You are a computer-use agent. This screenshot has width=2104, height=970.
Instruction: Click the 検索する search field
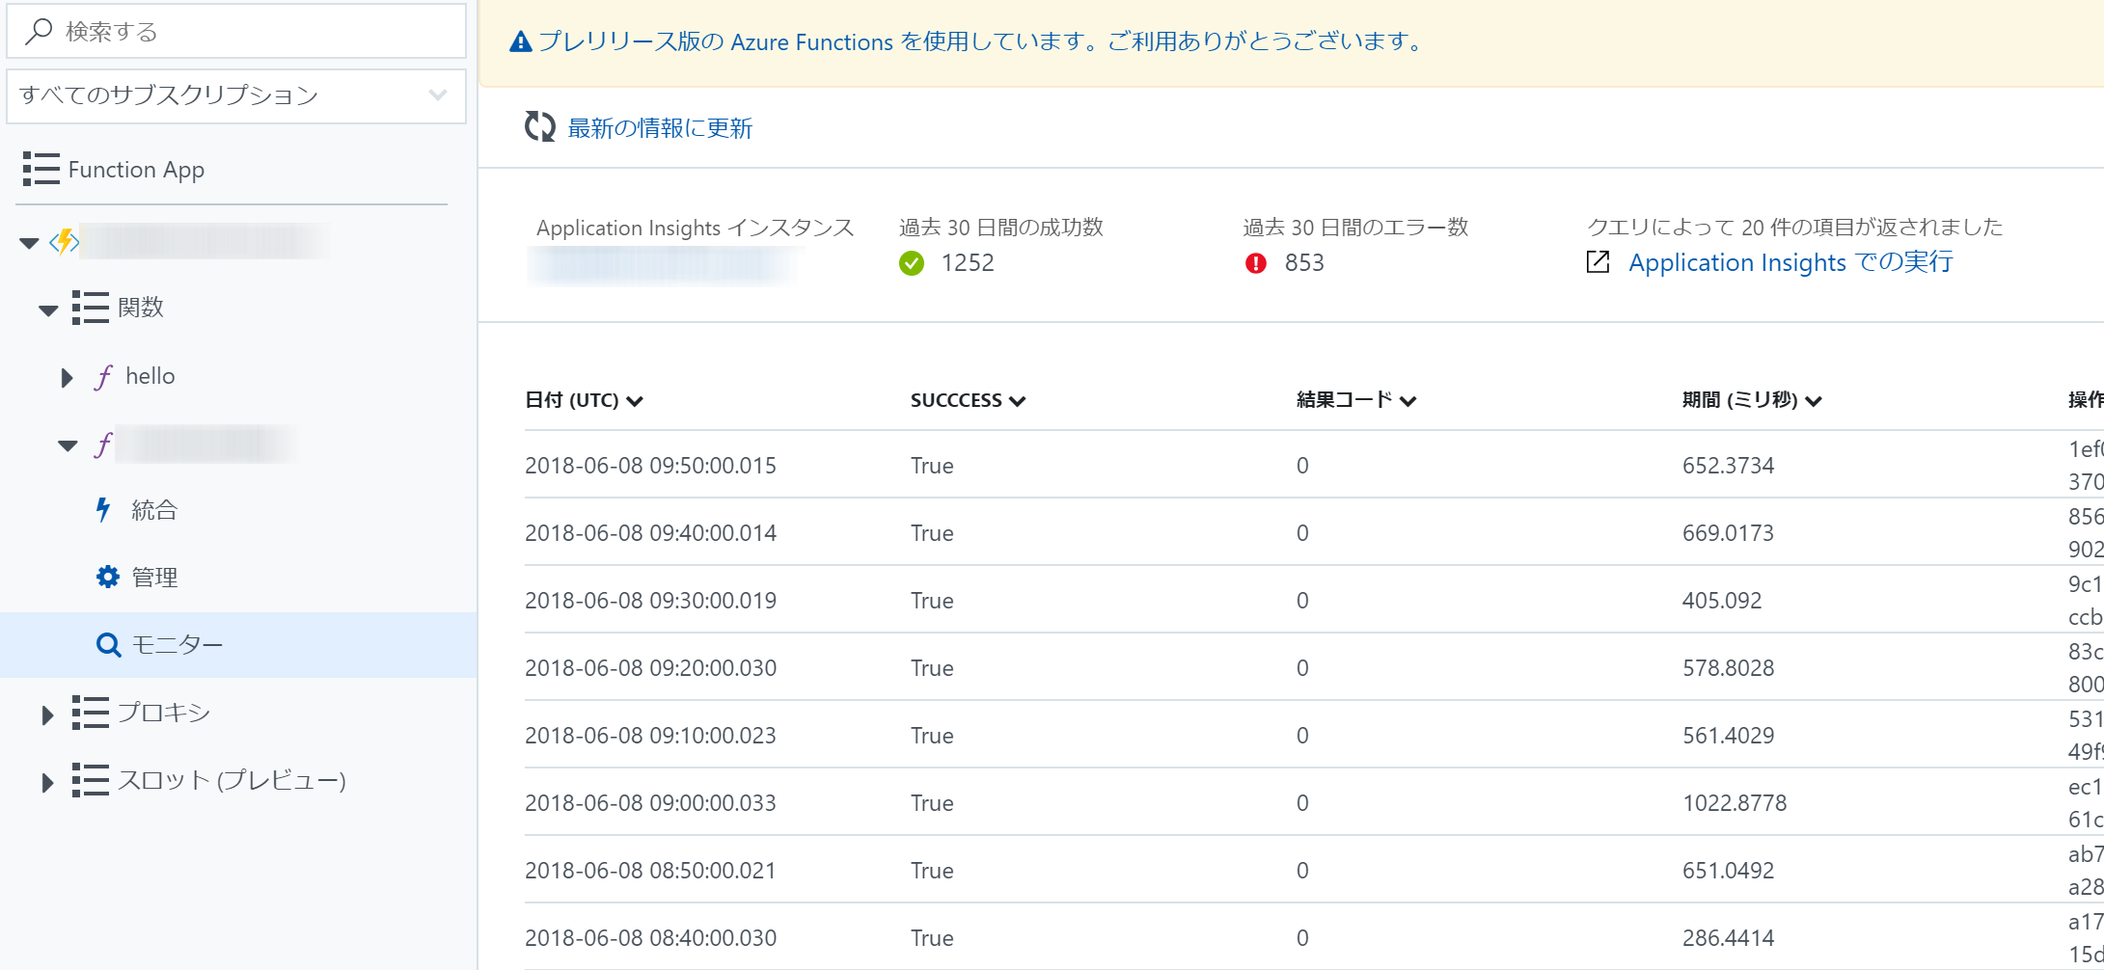(236, 32)
